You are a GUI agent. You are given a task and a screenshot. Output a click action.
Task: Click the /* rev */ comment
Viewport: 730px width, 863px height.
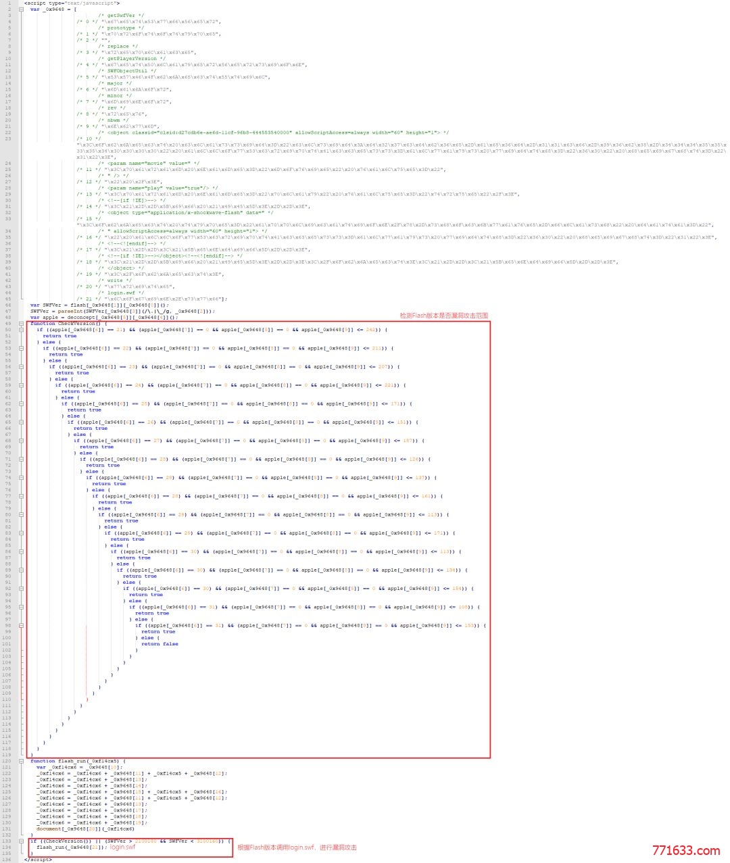(112, 108)
